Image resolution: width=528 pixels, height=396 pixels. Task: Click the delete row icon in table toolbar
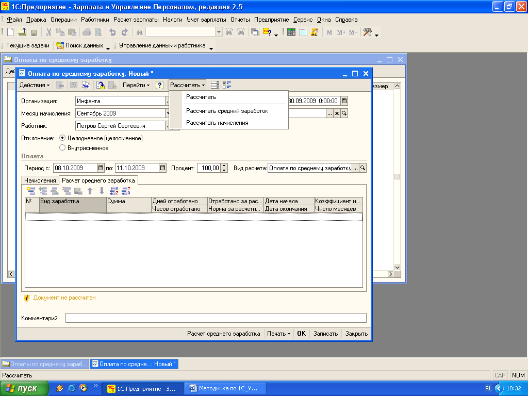(x=67, y=191)
